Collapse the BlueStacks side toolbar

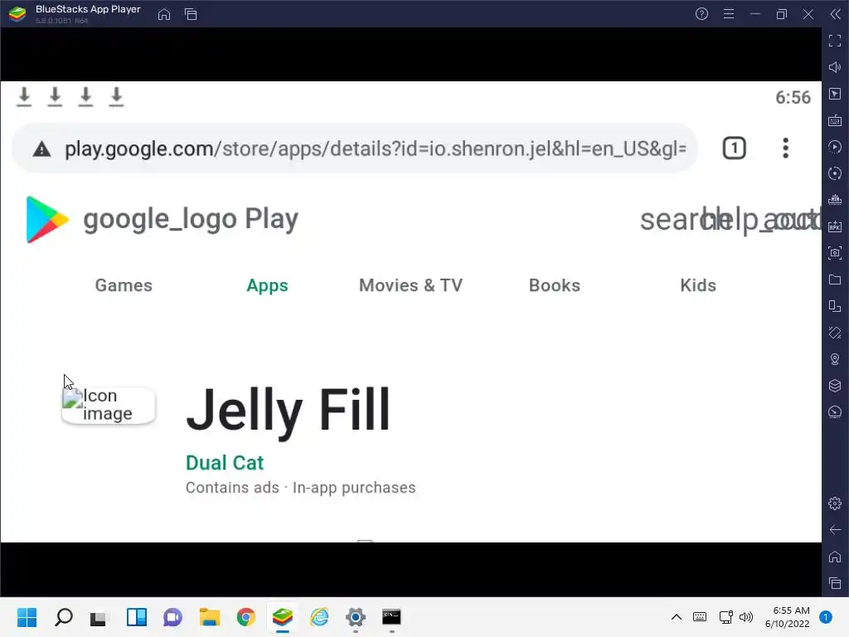pyautogui.click(x=836, y=14)
